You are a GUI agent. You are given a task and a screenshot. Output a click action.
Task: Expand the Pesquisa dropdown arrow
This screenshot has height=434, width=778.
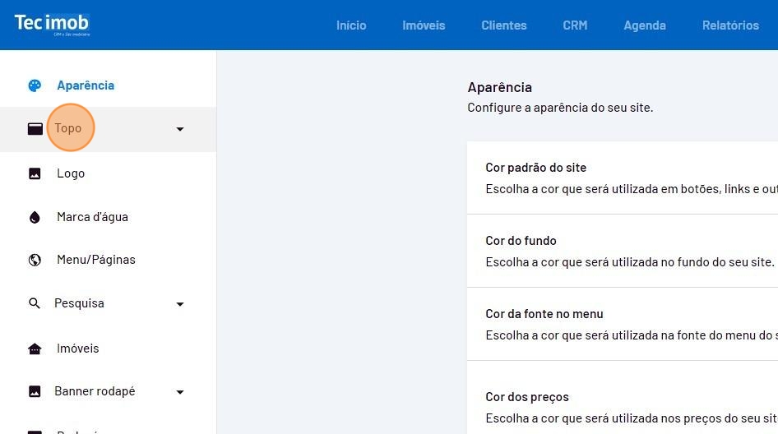click(180, 304)
